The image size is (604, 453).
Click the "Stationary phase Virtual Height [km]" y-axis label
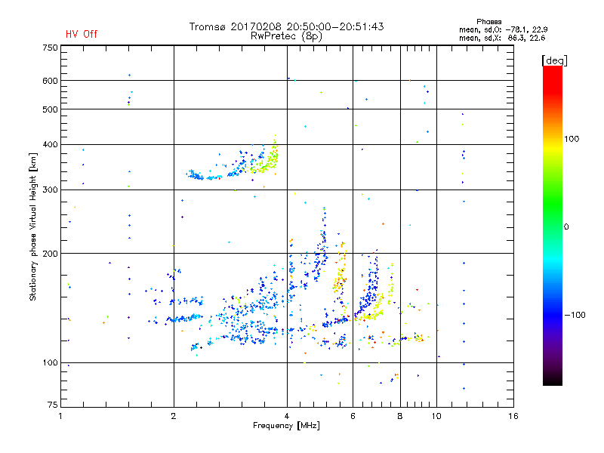(x=33, y=226)
